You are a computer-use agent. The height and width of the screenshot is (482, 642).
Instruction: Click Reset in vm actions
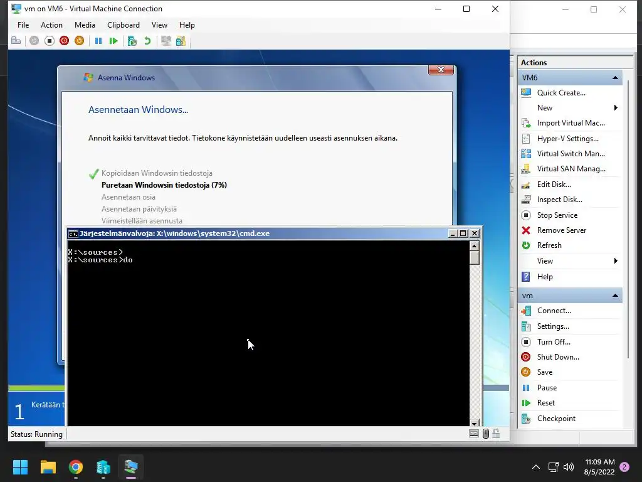coord(546,403)
